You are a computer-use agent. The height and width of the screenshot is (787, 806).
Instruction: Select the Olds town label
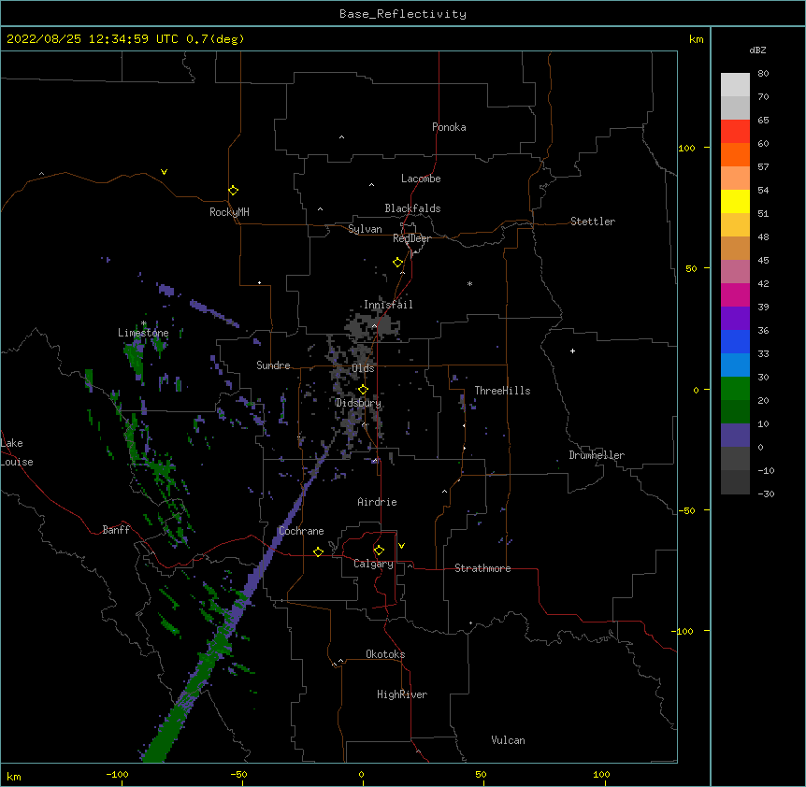tap(363, 368)
